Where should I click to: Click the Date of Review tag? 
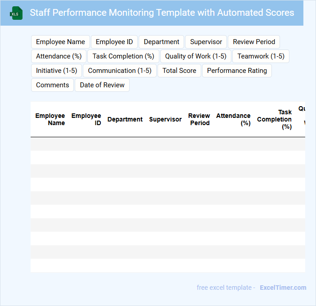click(102, 85)
